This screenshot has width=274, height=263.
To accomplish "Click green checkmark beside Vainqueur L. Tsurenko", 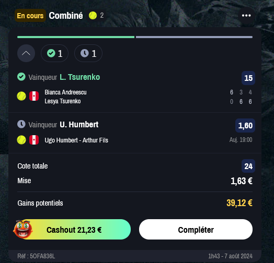I will click(x=21, y=77).
